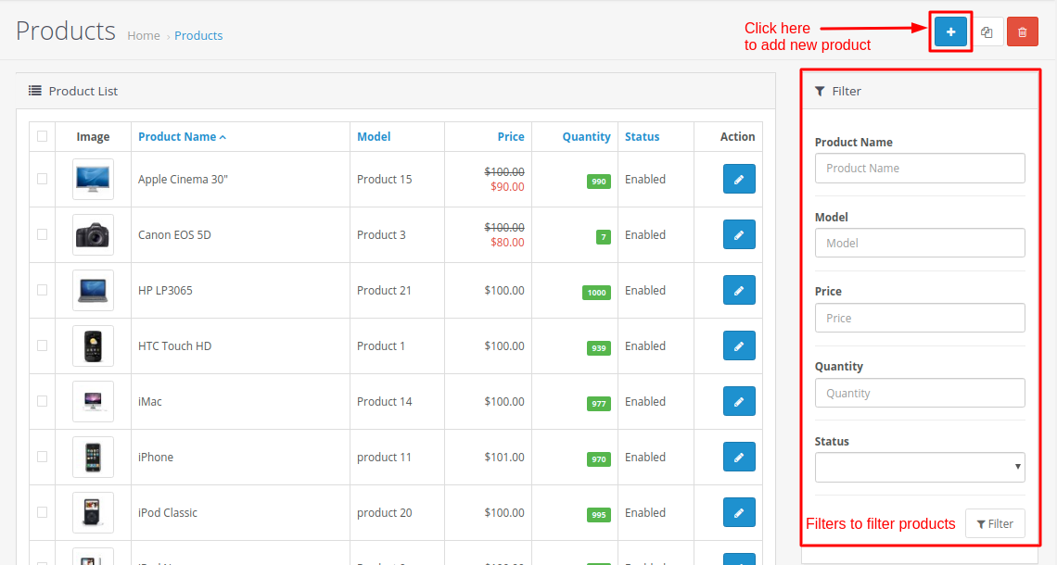Sort table by Status column header
The height and width of the screenshot is (565, 1057).
(642, 137)
